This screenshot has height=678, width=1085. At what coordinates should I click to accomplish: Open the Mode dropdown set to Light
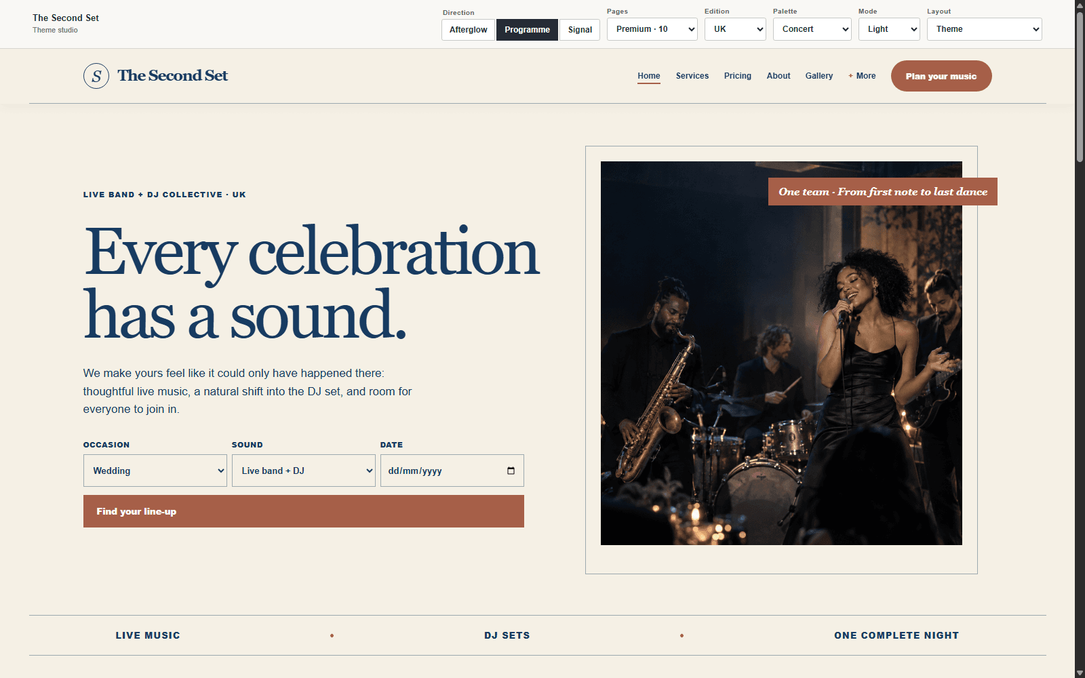coord(889,29)
